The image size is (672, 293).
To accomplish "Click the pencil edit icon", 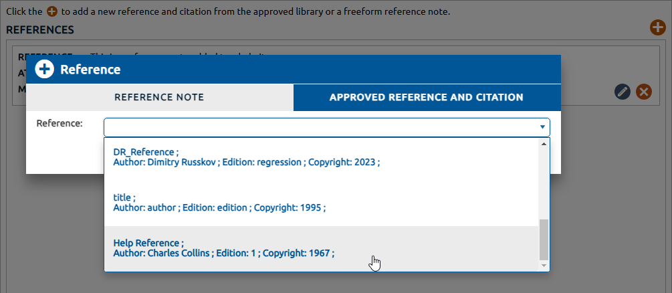I will click(623, 92).
